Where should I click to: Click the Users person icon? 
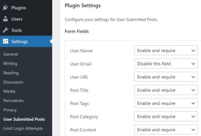click(x=5, y=19)
